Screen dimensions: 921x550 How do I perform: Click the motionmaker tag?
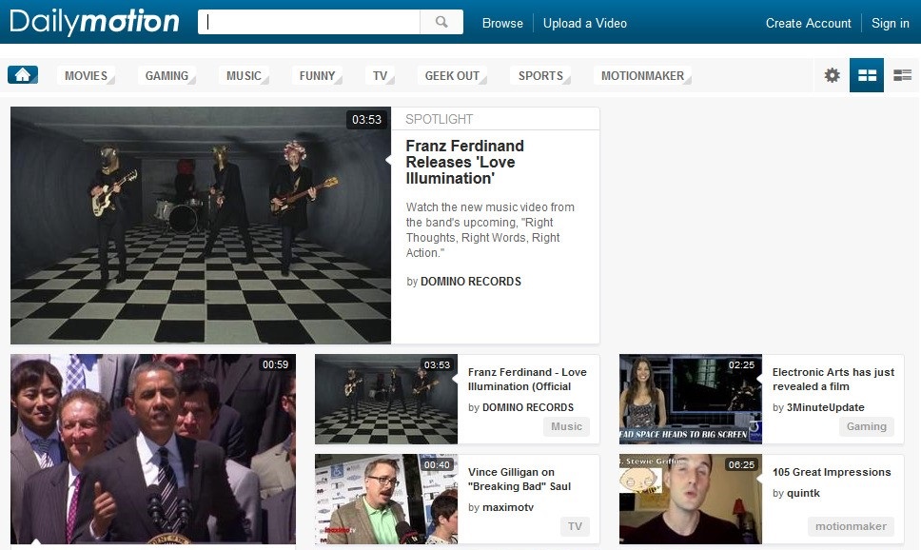coord(851,526)
